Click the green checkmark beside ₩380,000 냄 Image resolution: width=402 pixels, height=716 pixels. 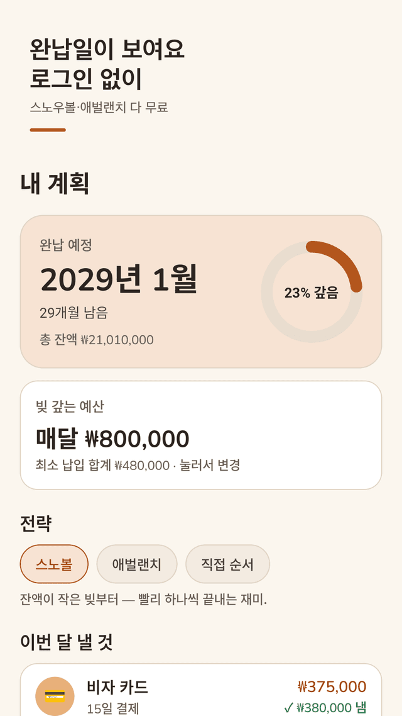coord(288,708)
